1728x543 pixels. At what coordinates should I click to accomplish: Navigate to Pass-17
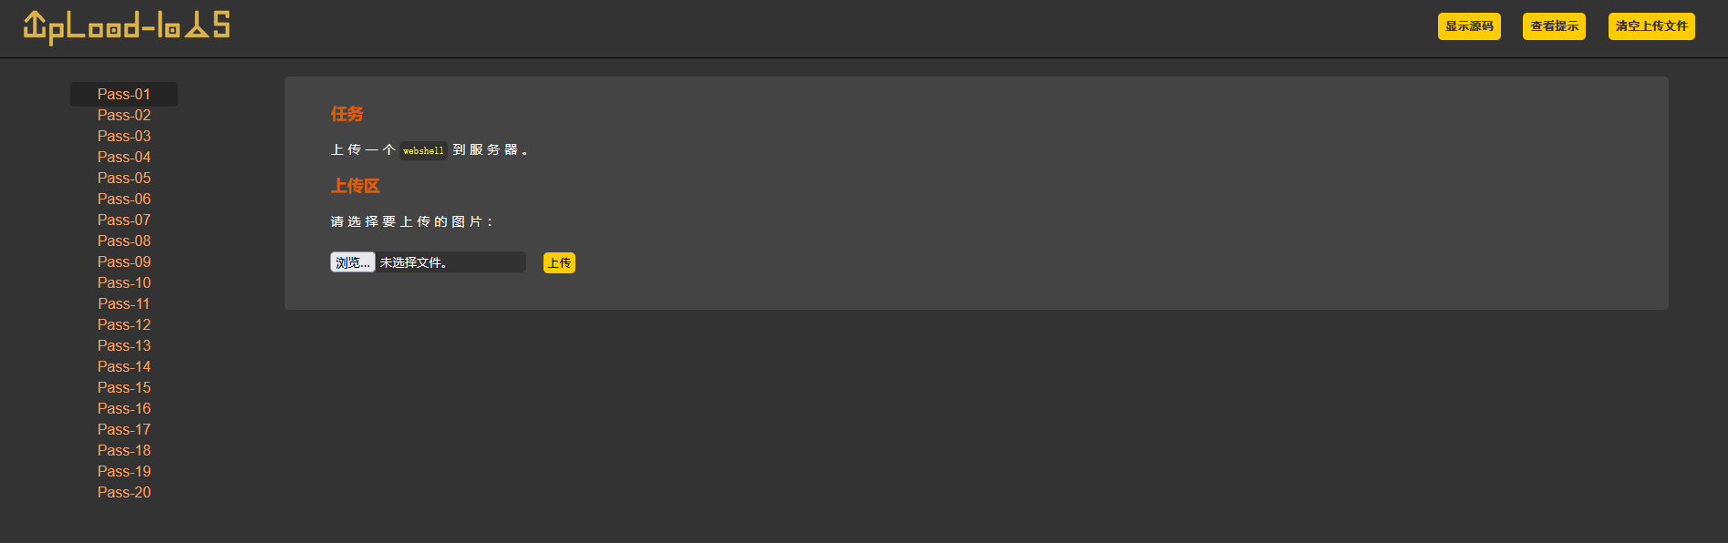pyautogui.click(x=124, y=429)
